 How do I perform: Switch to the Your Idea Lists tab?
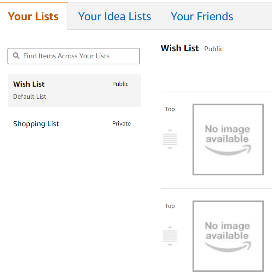click(x=115, y=16)
